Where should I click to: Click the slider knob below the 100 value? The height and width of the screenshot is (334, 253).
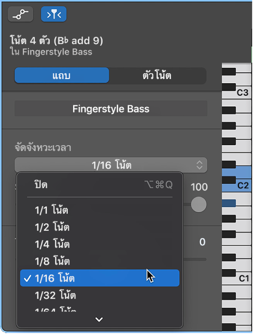click(199, 205)
